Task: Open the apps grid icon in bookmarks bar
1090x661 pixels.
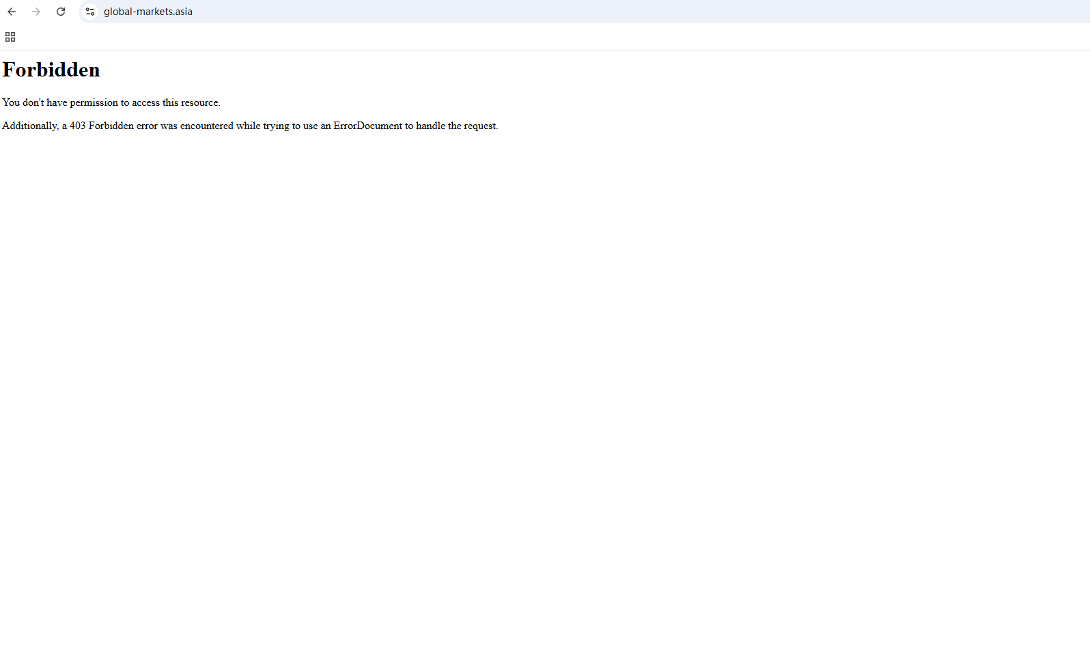Action: tap(10, 37)
